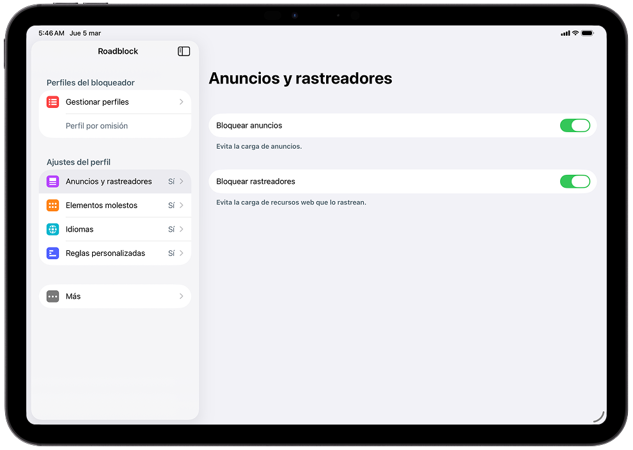Expand Gestionar perfiles with its chevron
Image resolution: width=633 pixels, height=450 pixels.
tap(182, 102)
